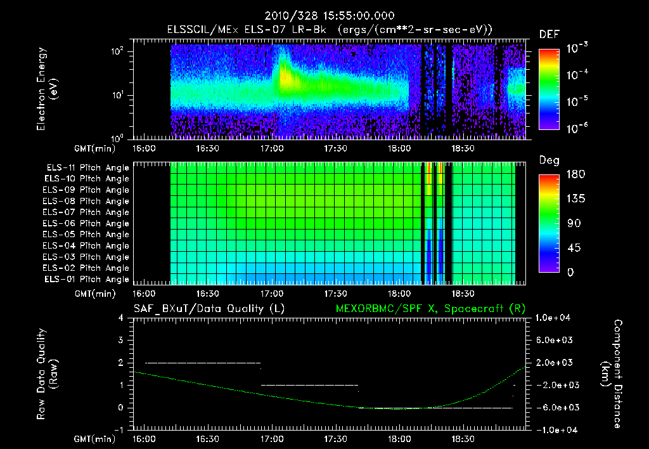Click the 0 value on Deg scale

pos(570,272)
